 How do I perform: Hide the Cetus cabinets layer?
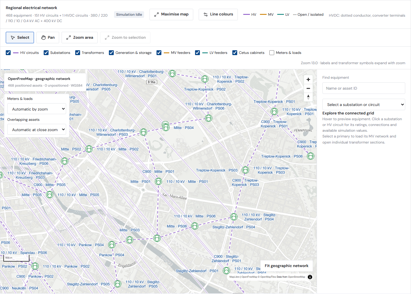click(x=235, y=53)
